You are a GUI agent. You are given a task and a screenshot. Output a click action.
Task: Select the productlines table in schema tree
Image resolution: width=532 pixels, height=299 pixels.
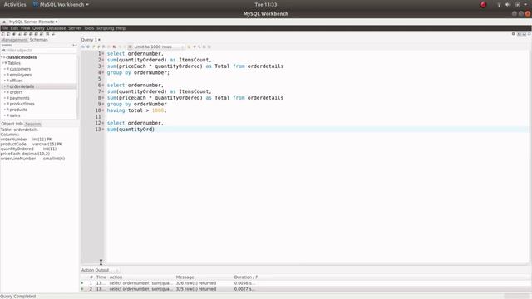tap(22, 104)
